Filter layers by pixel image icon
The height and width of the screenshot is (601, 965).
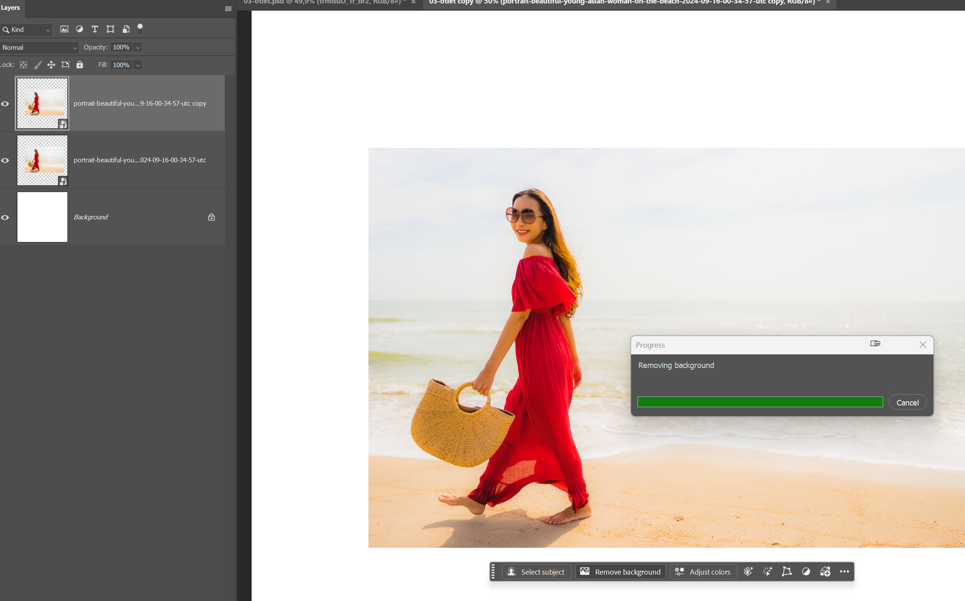click(64, 29)
